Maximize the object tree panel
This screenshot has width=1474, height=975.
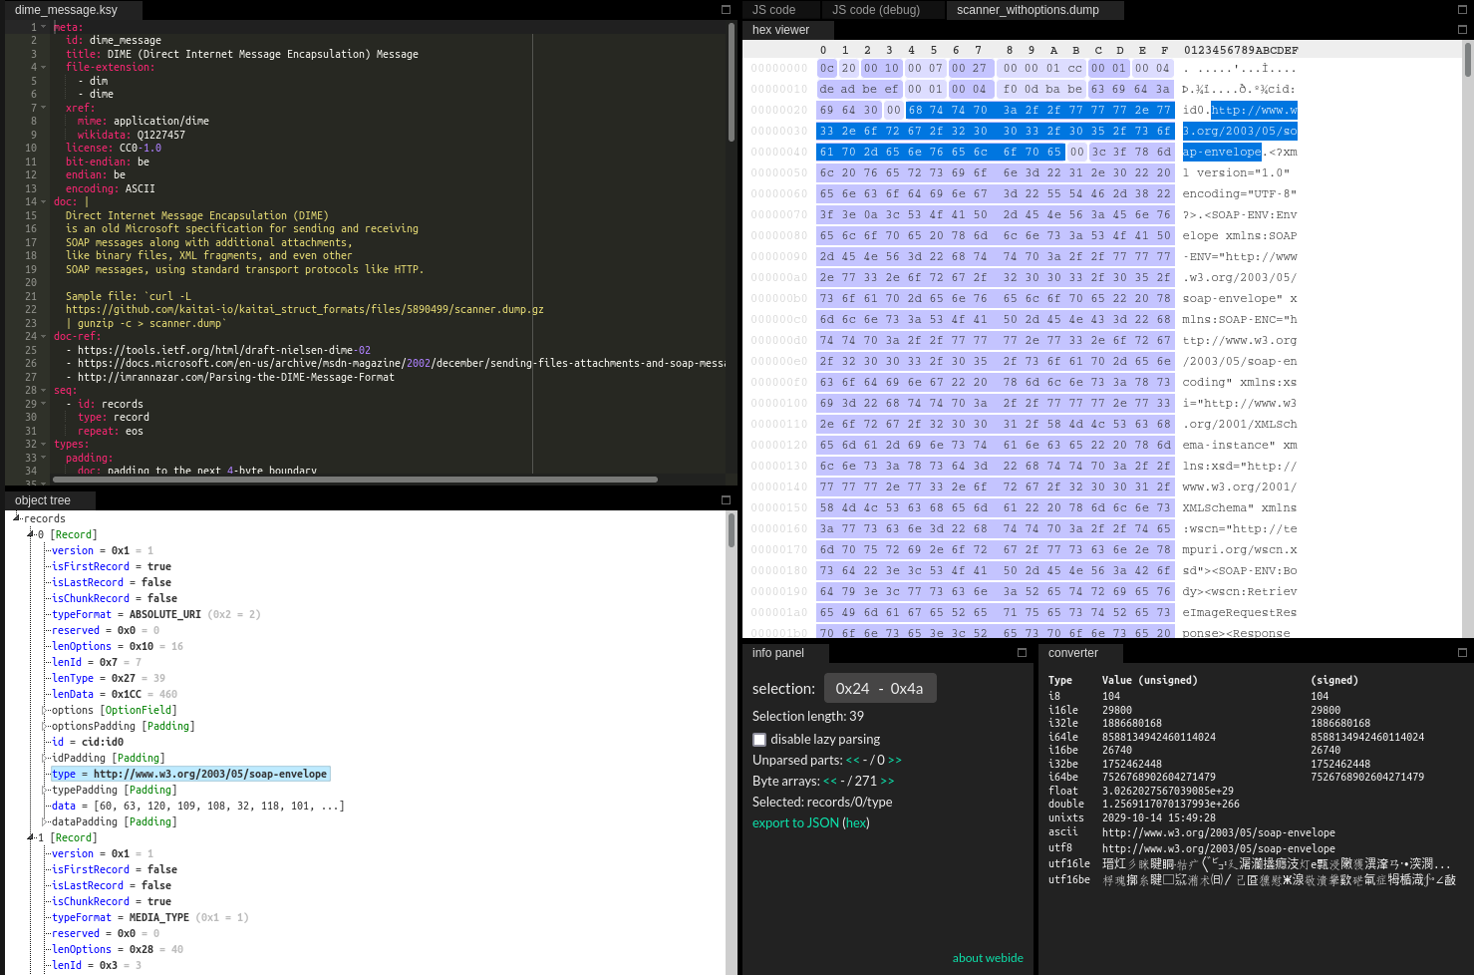pyautogui.click(x=726, y=500)
